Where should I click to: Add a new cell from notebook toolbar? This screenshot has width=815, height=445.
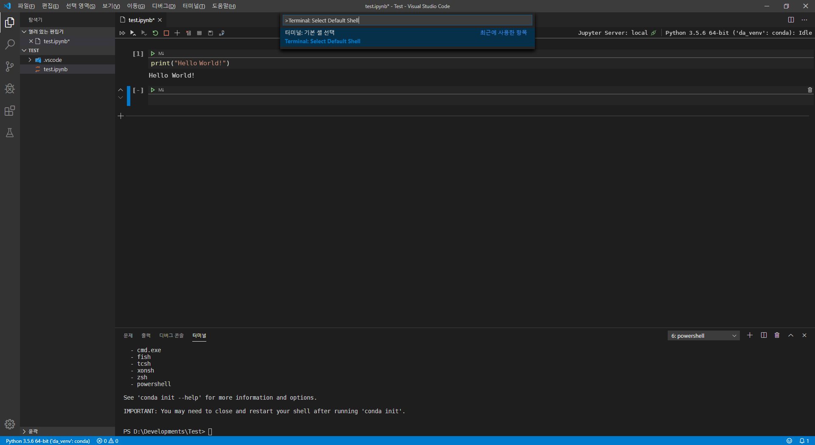[177, 33]
